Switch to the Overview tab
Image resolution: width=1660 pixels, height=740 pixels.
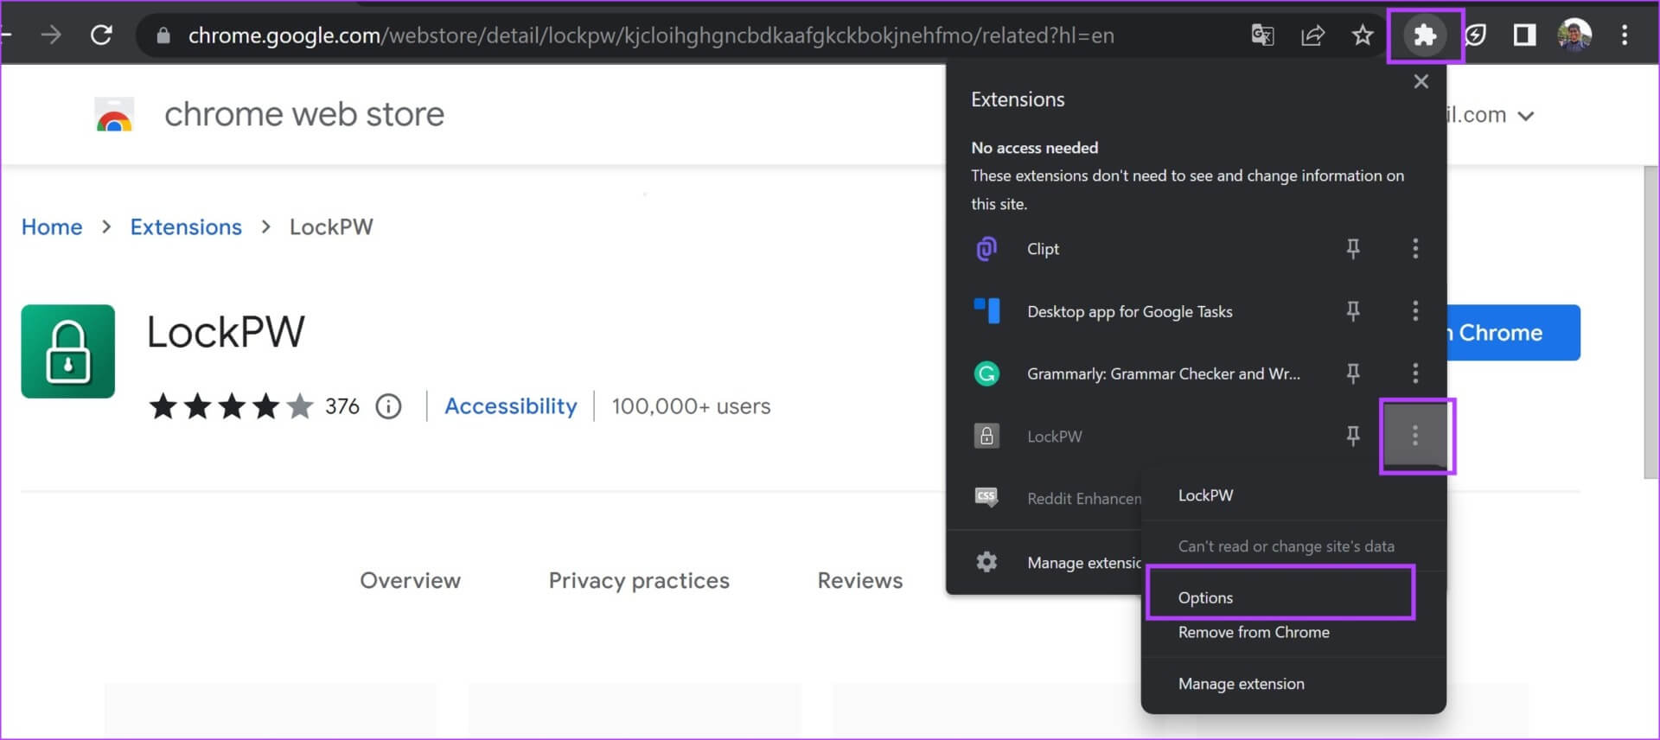point(410,580)
